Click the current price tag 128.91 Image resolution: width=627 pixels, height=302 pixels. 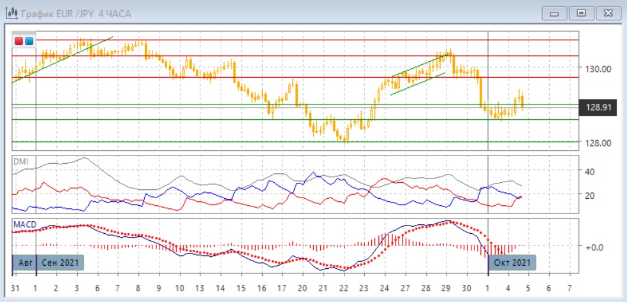[x=599, y=108]
